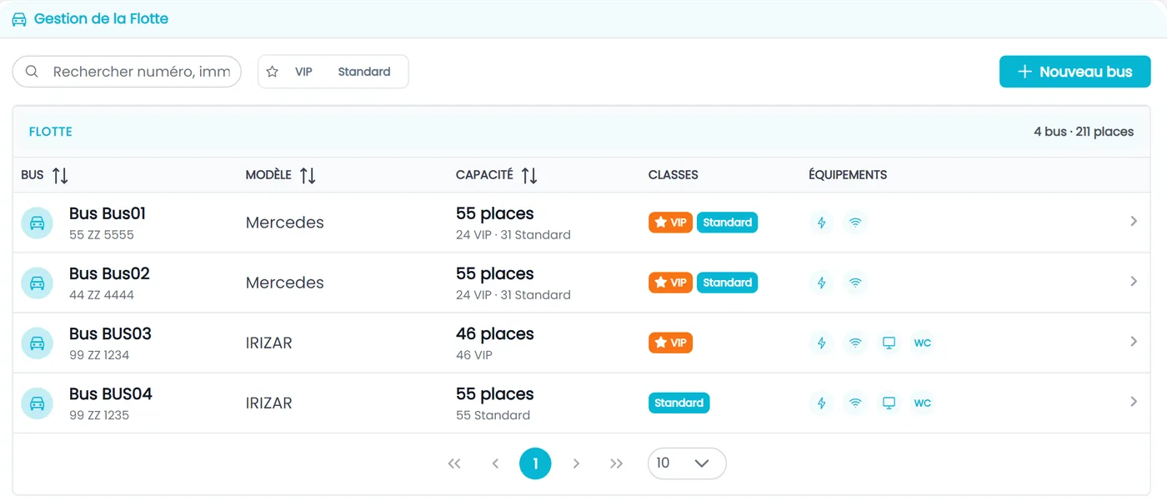The image size is (1167, 501).
Task: Expand the Bus Bus01 row chevron
Action: click(1134, 221)
